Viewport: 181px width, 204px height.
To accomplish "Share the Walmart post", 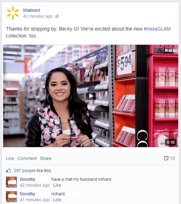I will [x=46, y=158].
